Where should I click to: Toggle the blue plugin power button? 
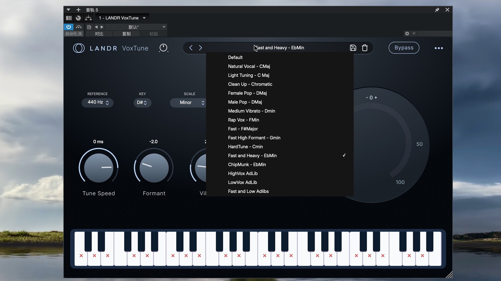point(68,27)
